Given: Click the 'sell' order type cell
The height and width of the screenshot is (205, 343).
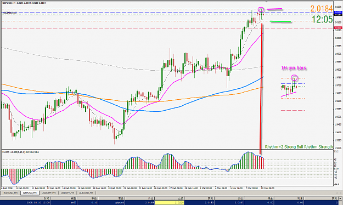Looking at the screenshot, I should tap(64, 203).
